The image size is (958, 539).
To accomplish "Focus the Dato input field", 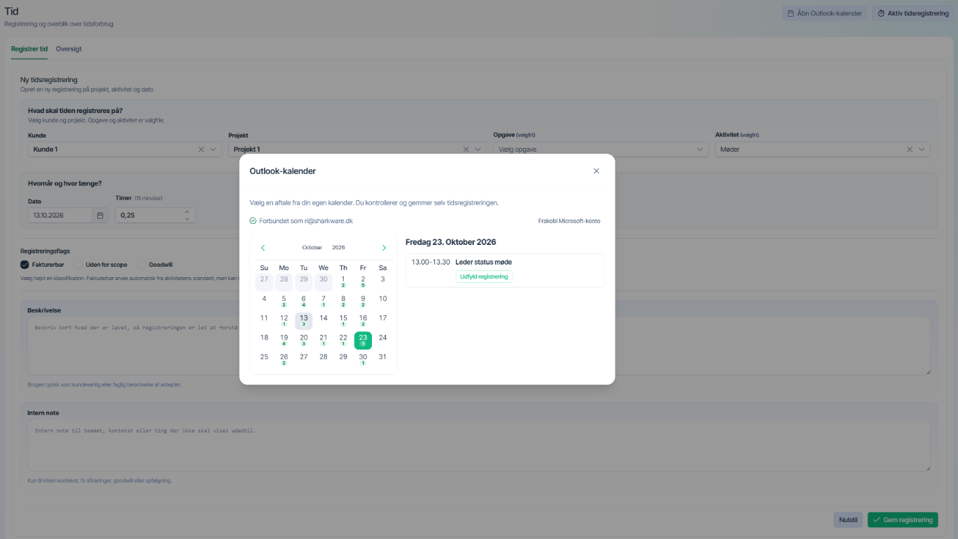I will 60,215.
